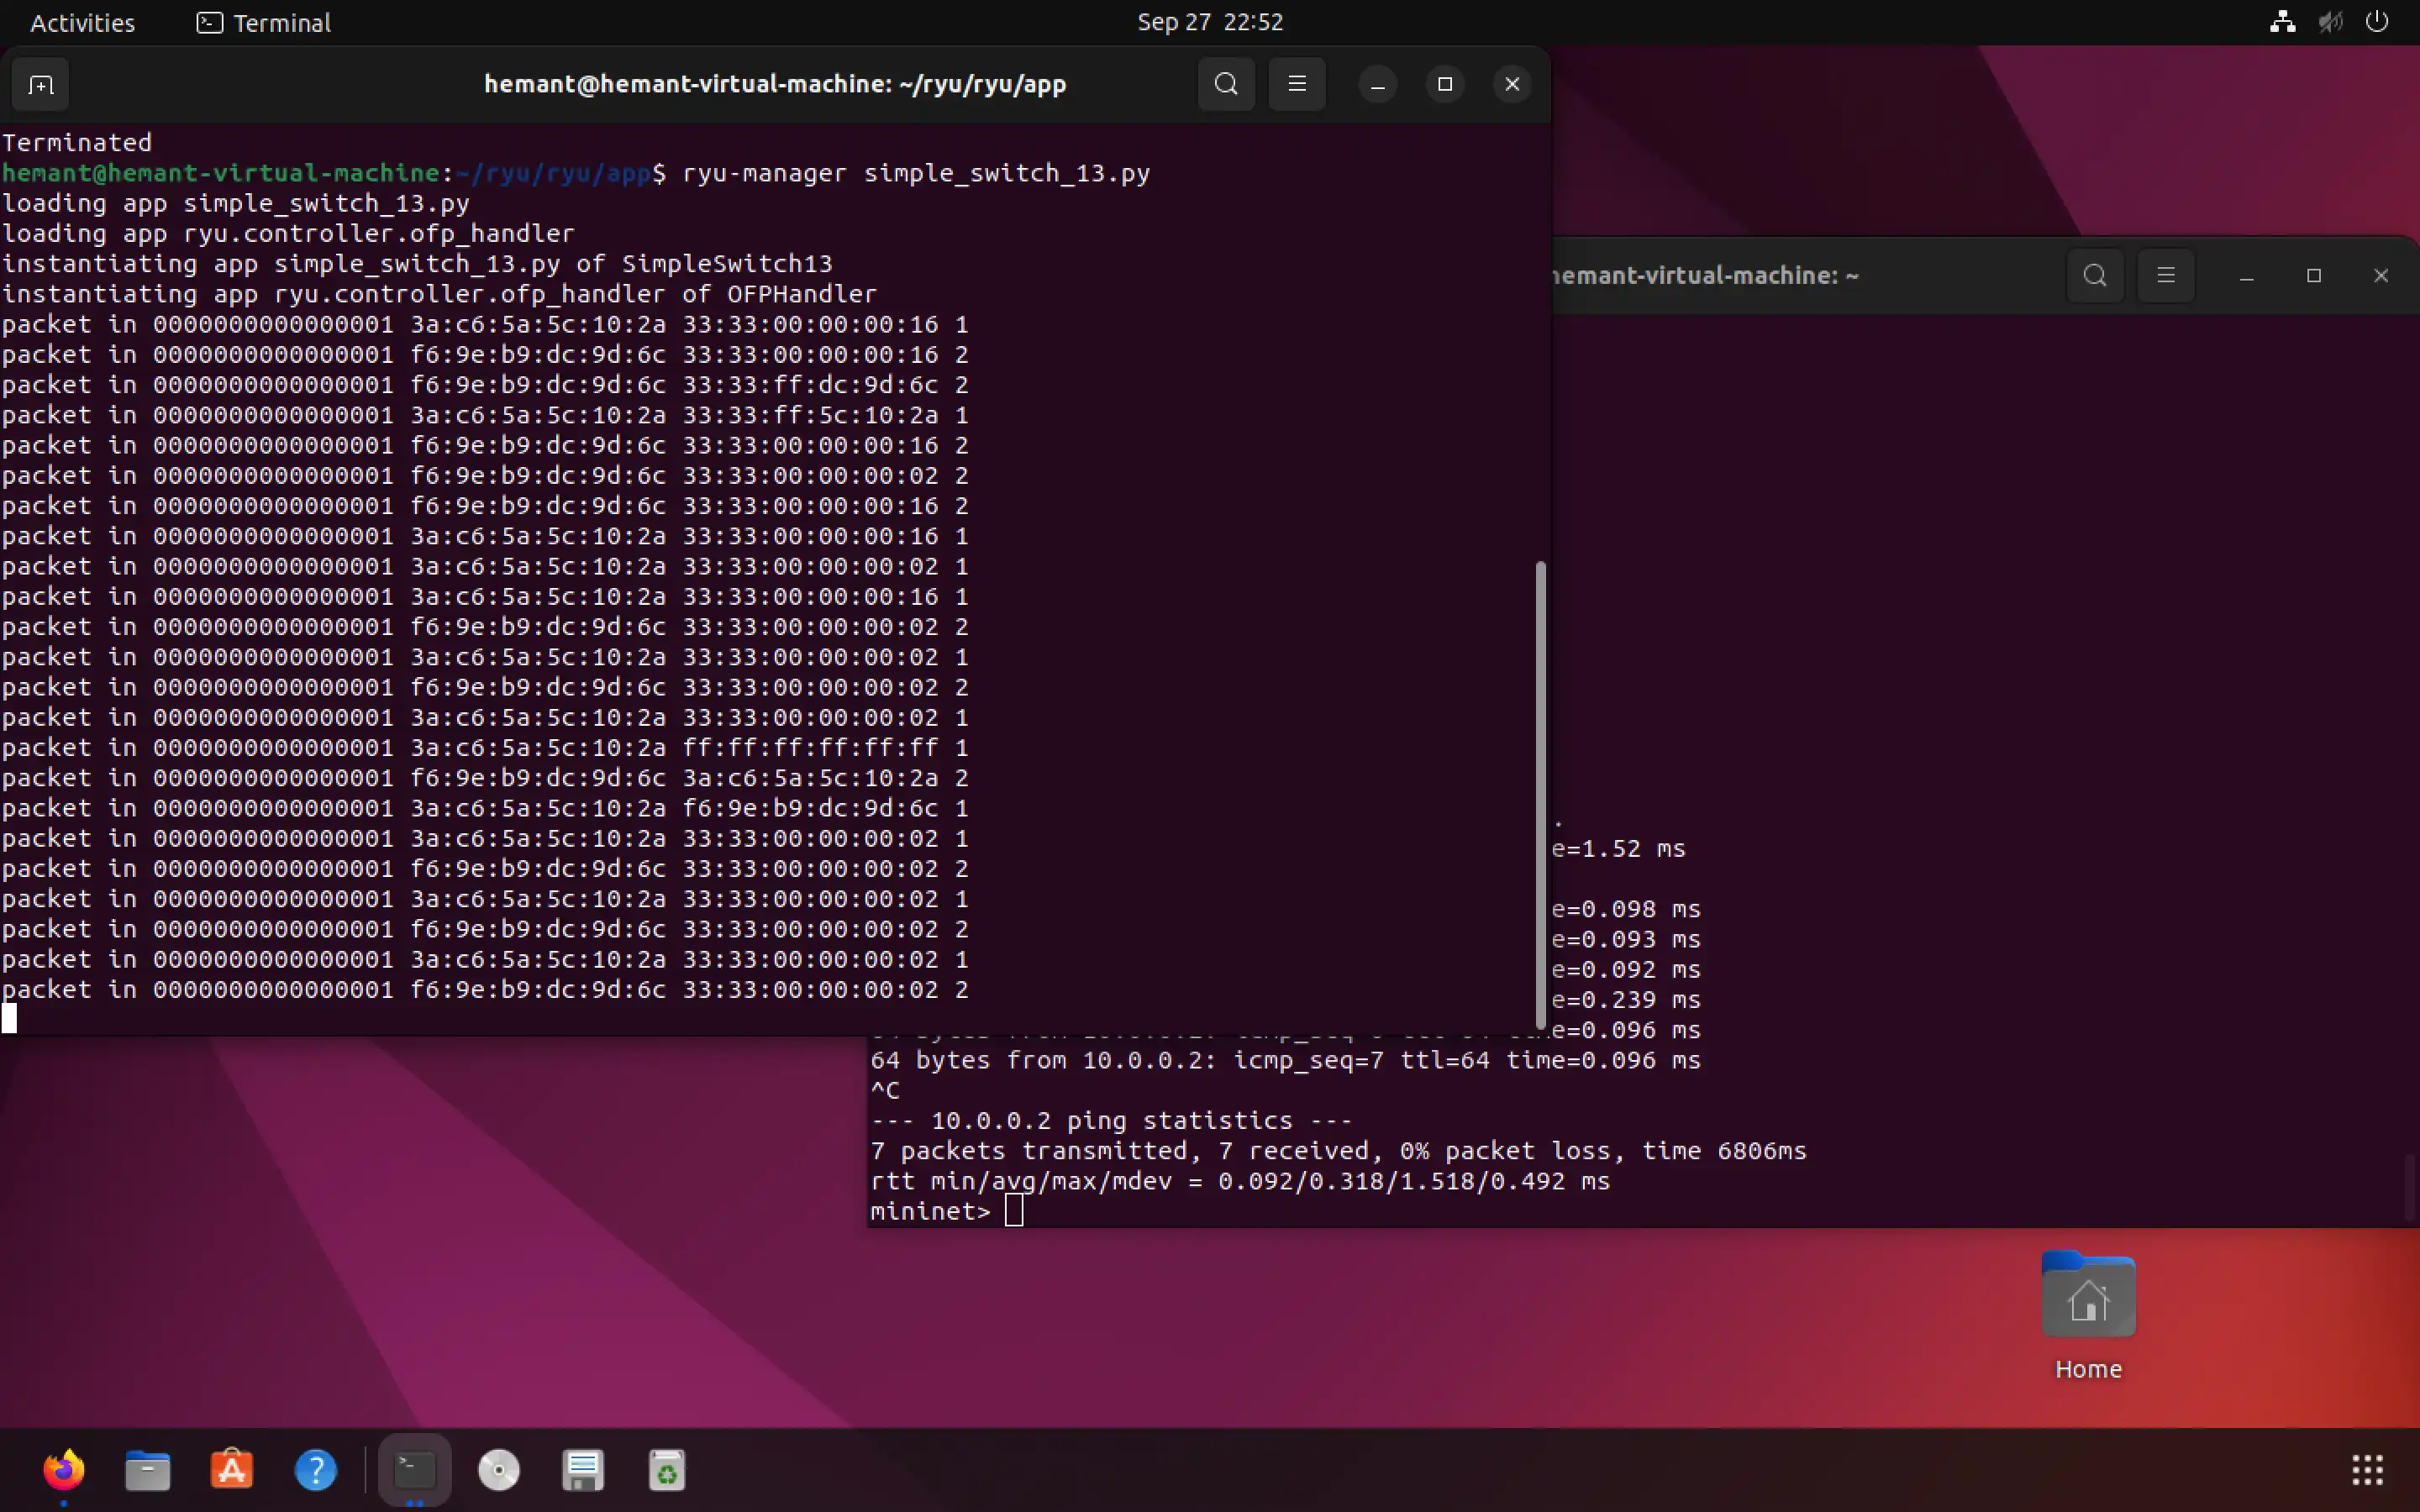The height and width of the screenshot is (1512, 2420).
Task: Open search in the Ryu terminal titlebar
Action: (x=1225, y=84)
